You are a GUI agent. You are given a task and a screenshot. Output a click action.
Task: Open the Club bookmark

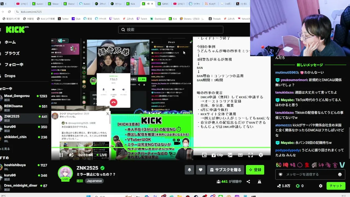pyautogui.click(x=76, y=19)
